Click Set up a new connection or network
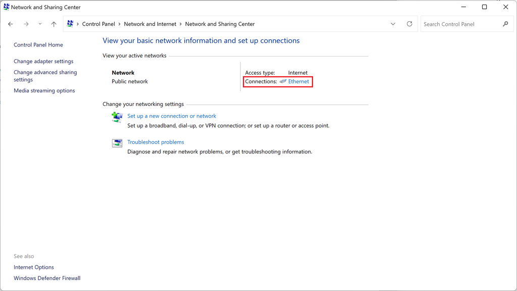Viewport: 517px width, 291px height. (x=172, y=116)
